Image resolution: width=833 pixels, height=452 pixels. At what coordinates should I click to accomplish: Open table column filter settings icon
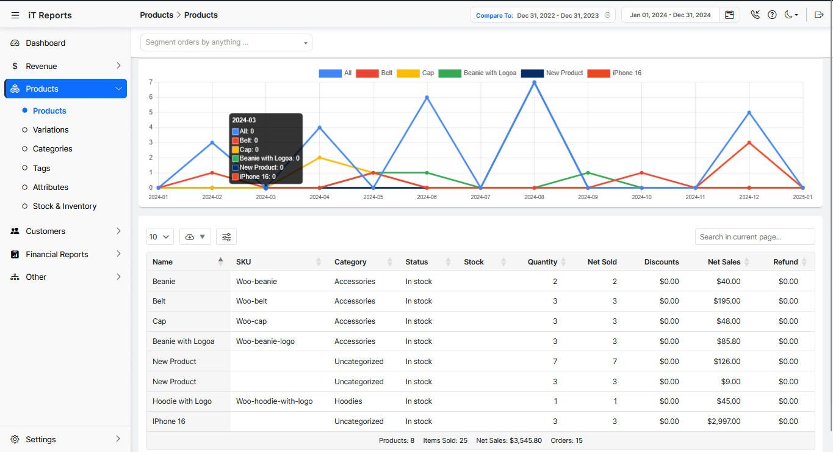tap(226, 237)
